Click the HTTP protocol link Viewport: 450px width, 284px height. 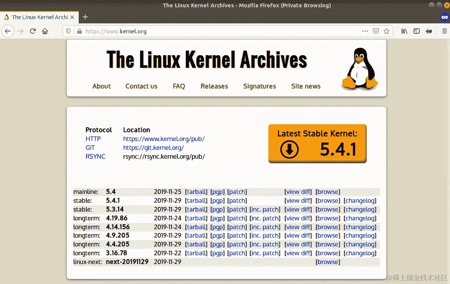click(x=93, y=139)
